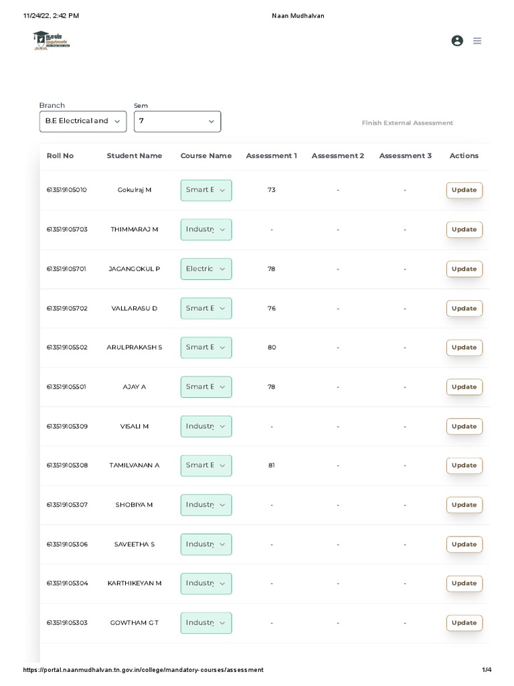Screen dimensions: 514x686
Task: Click Update for VISALI M
Action: [x=464, y=427]
